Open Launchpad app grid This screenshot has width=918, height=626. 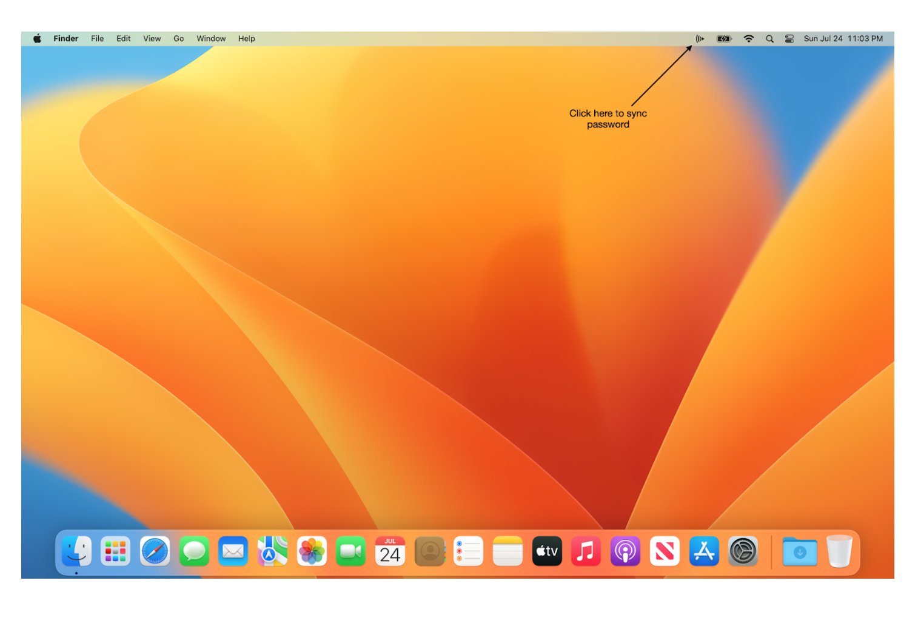pos(115,551)
